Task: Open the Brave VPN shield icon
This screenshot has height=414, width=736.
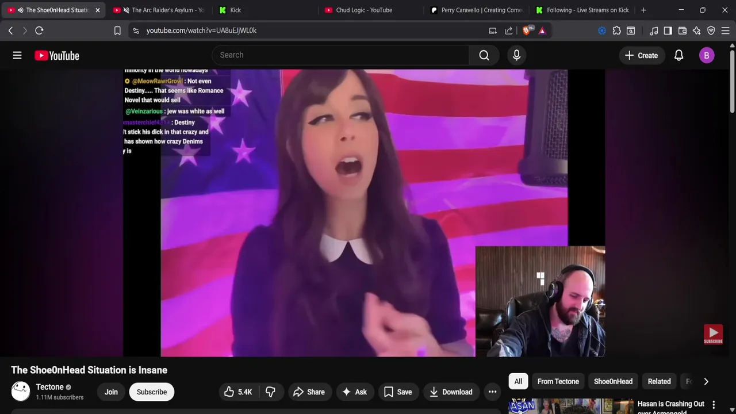Action: click(711, 30)
